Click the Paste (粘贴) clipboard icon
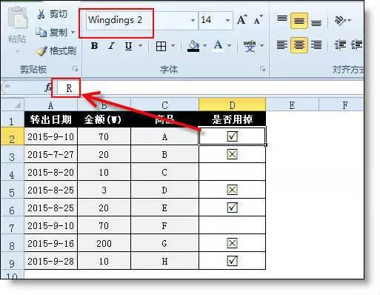Screen dimensions: 380x295 tap(18, 17)
